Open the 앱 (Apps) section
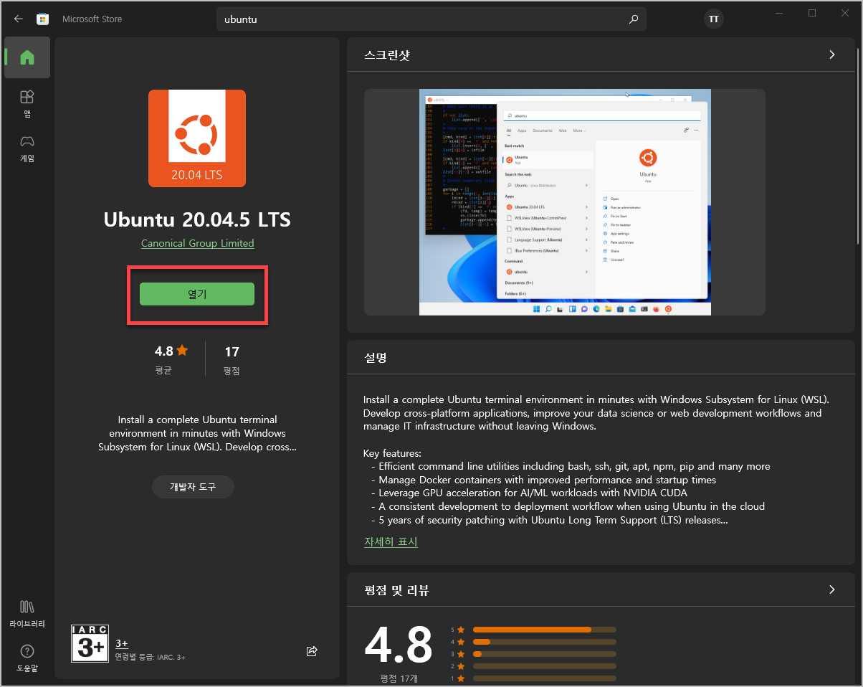Screen dimensions: 863x687 (x=27, y=104)
